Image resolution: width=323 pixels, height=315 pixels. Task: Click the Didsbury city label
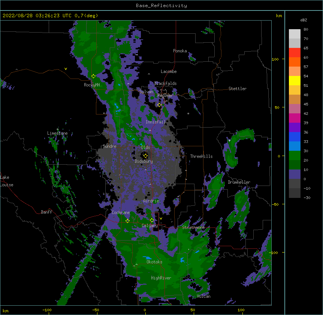click(x=144, y=161)
